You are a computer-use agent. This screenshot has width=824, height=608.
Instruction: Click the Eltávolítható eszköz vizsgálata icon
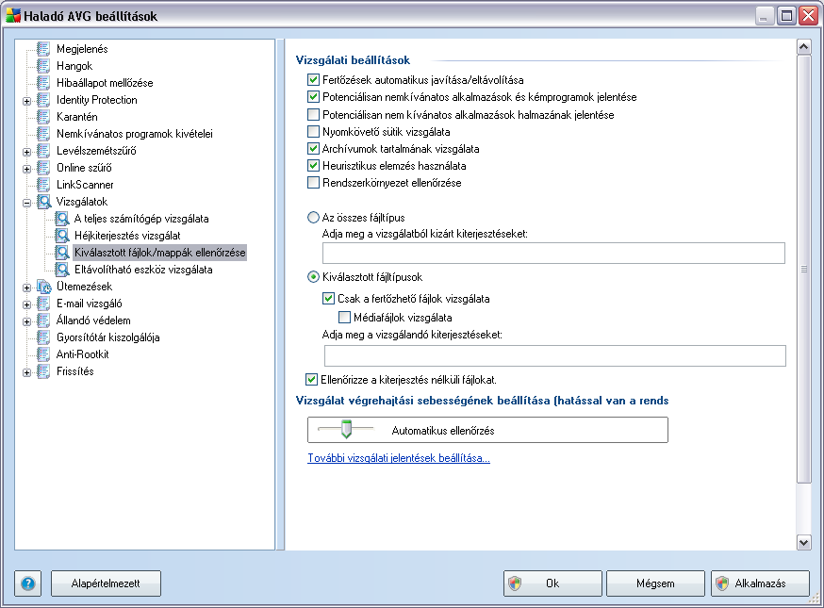point(62,270)
